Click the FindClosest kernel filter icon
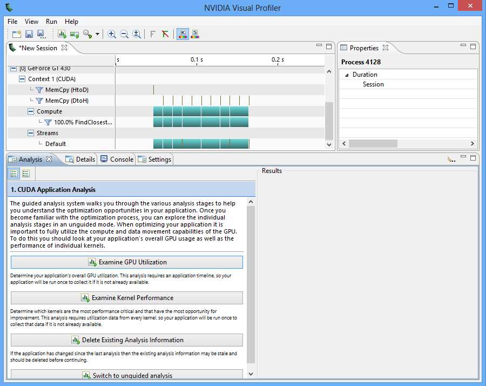 [x=48, y=122]
